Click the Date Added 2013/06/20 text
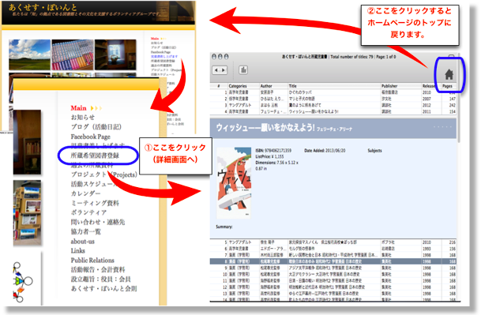The height and width of the screenshot is (315, 481). tap(325, 151)
